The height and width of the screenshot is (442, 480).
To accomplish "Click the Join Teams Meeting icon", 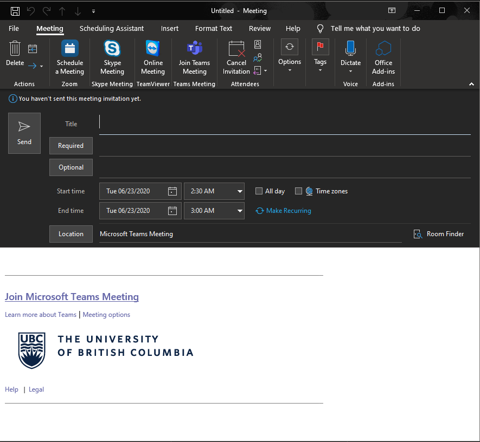I will 194,49.
